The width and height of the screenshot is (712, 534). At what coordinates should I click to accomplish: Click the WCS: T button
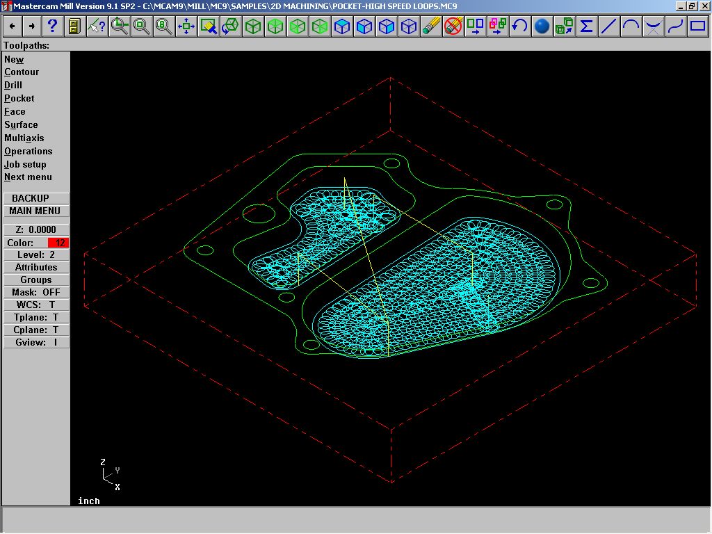36,305
